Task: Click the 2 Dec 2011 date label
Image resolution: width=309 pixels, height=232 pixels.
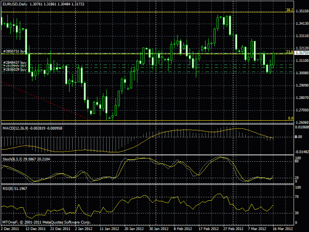Action: (x=10, y=229)
